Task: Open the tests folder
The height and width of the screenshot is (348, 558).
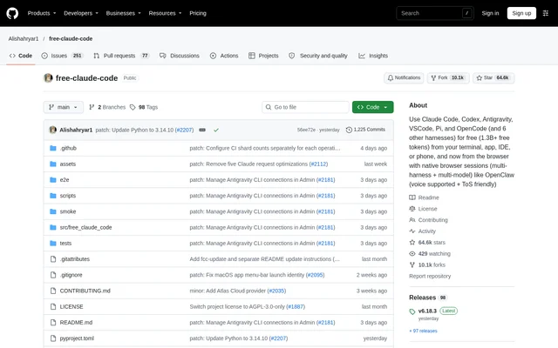Action: click(x=65, y=244)
